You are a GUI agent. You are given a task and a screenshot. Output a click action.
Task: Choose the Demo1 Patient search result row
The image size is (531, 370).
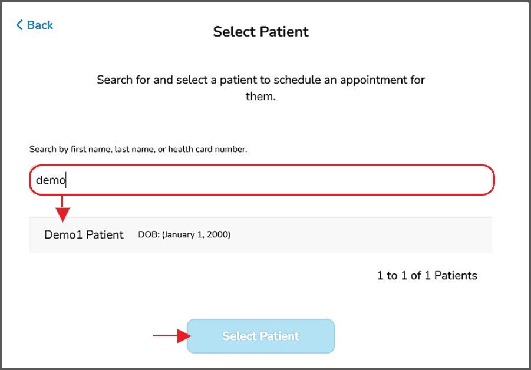[260, 234]
